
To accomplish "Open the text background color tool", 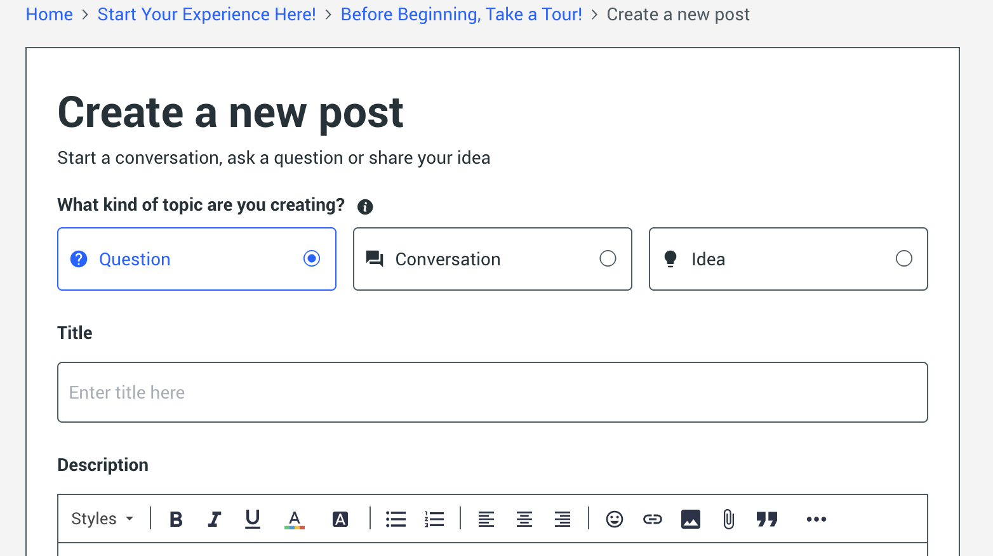I will [340, 519].
